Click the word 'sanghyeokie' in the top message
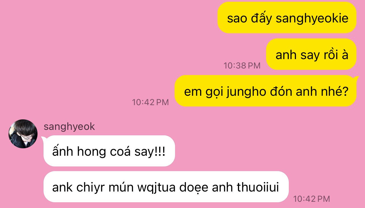 coord(312,18)
